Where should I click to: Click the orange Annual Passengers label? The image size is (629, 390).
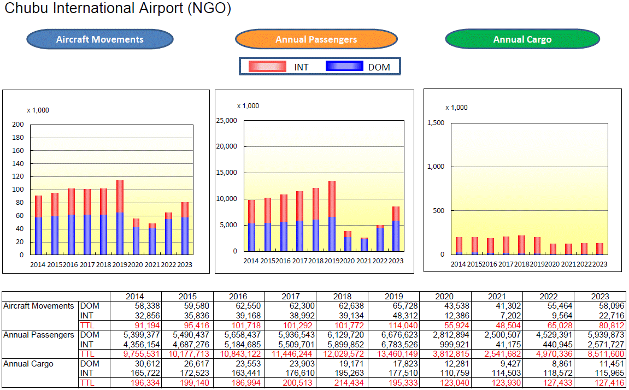coord(316,39)
